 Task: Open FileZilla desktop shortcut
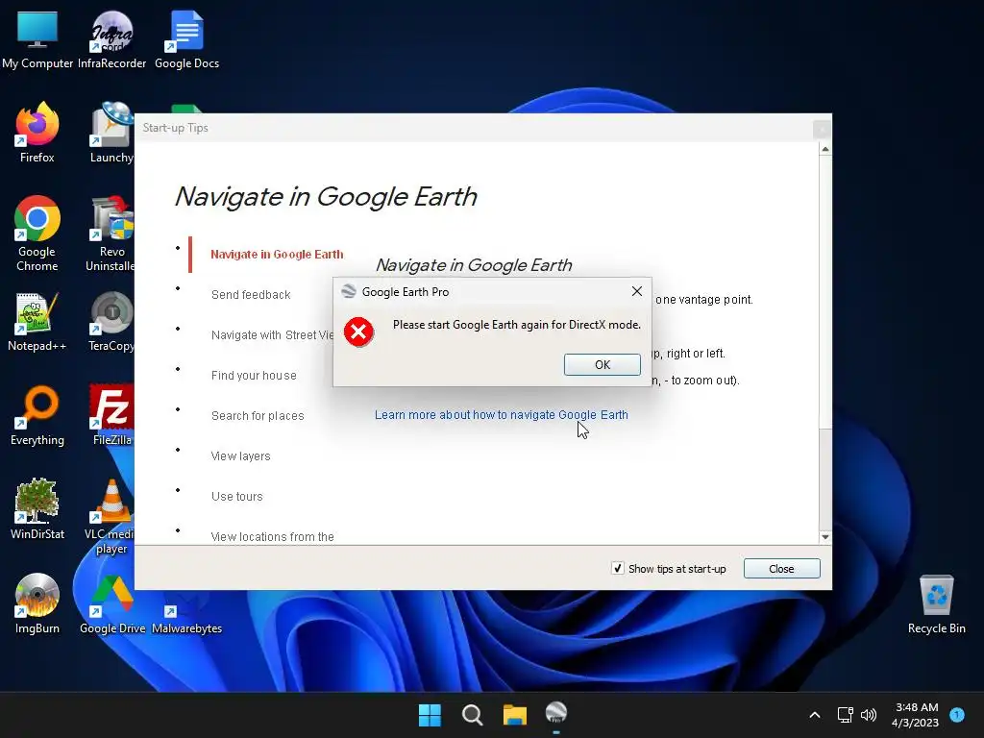[x=111, y=415]
